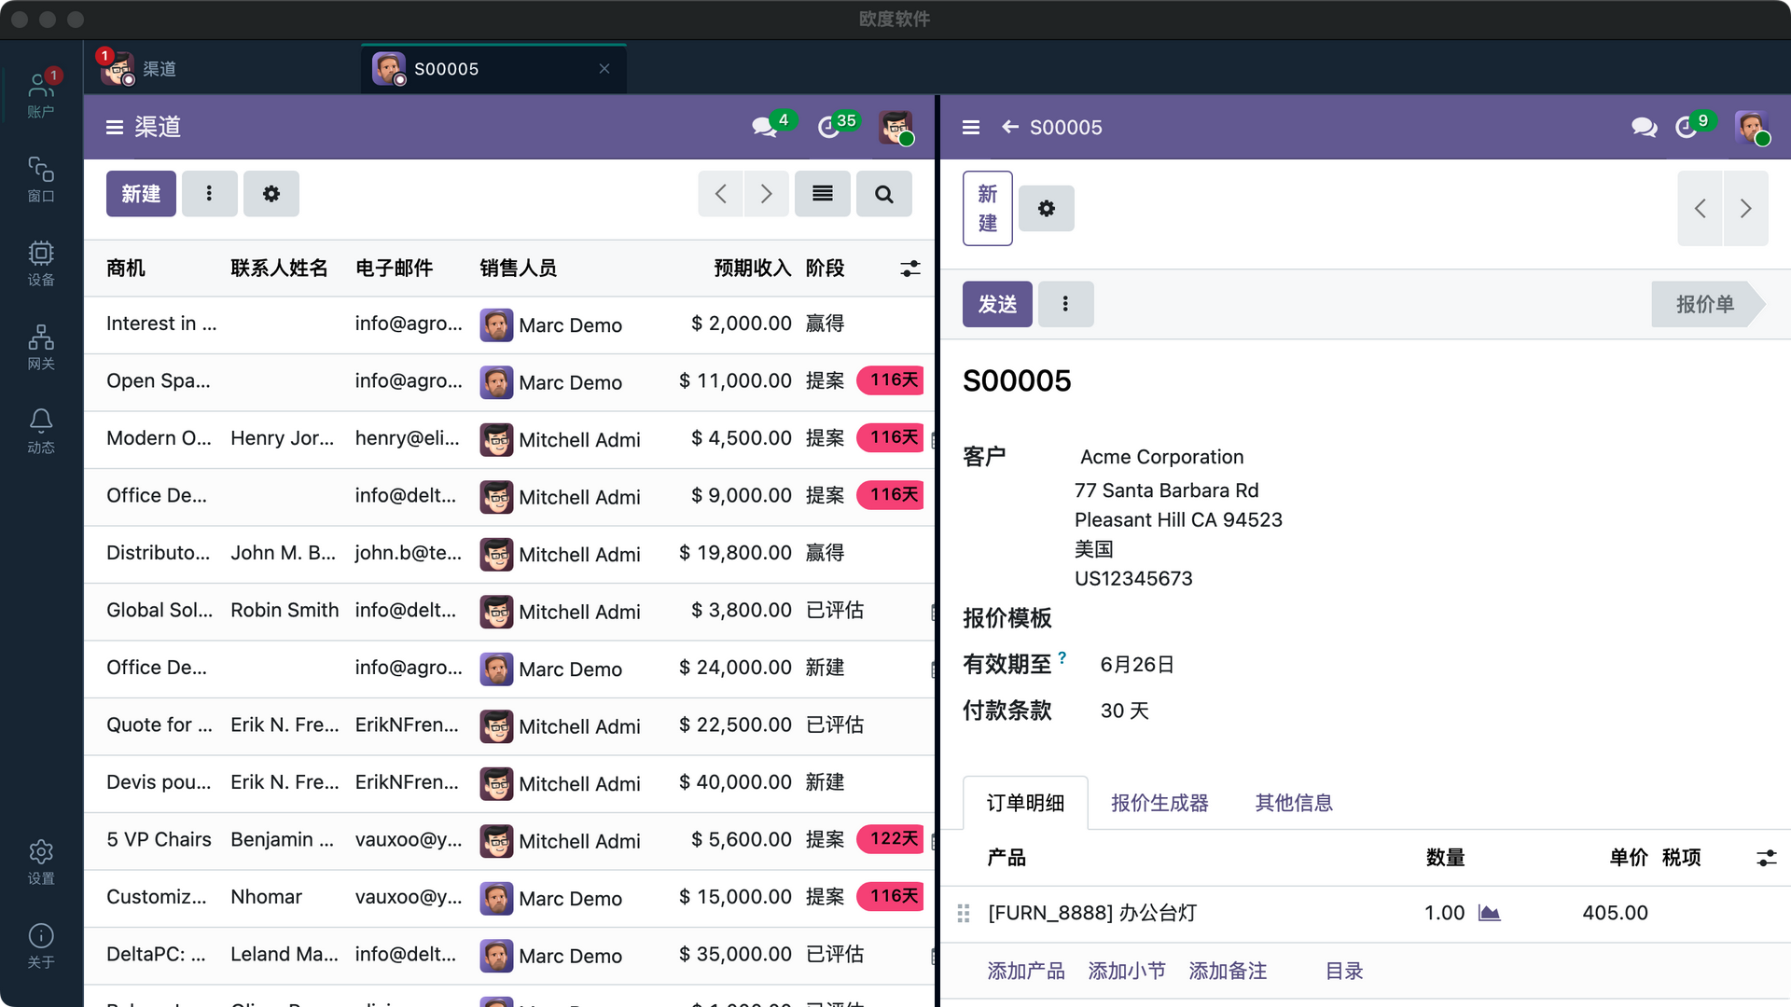Go to next record in S00005 pane
The height and width of the screenshot is (1007, 1791).
click(1745, 208)
